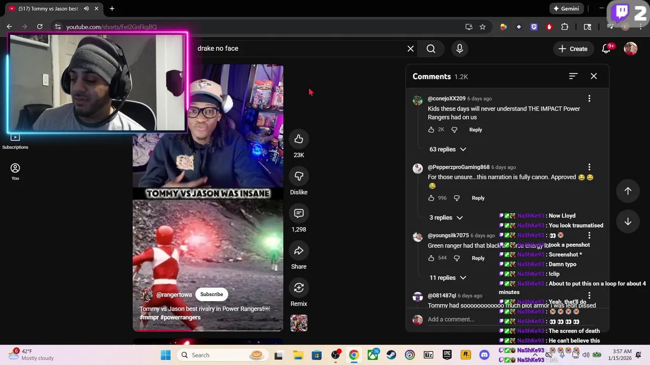
Task: Expand 3 replies thread
Action: (446, 218)
